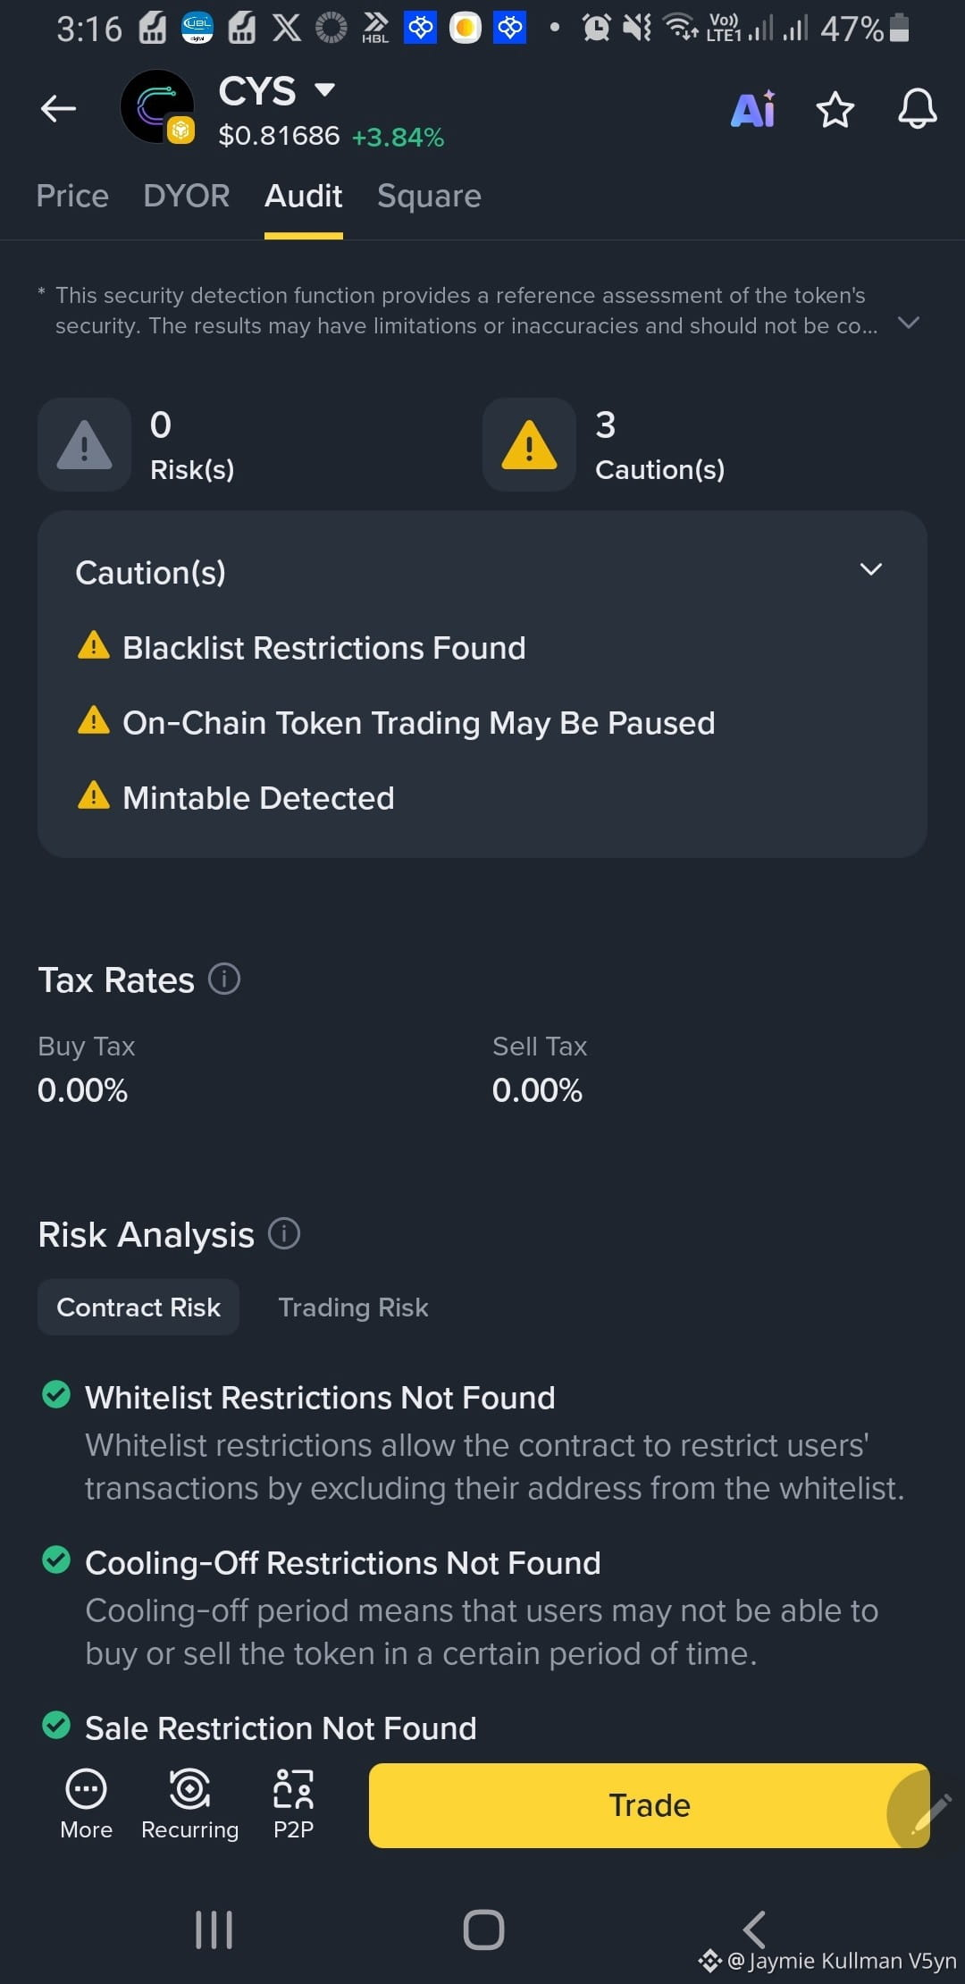
Task: Tap the yellow Trade button
Action: coord(650,1805)
